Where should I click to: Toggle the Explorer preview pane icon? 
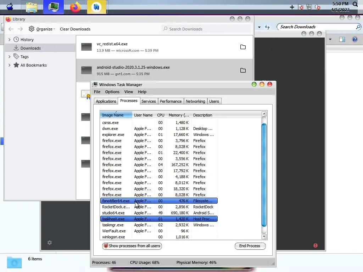point(342,39)
